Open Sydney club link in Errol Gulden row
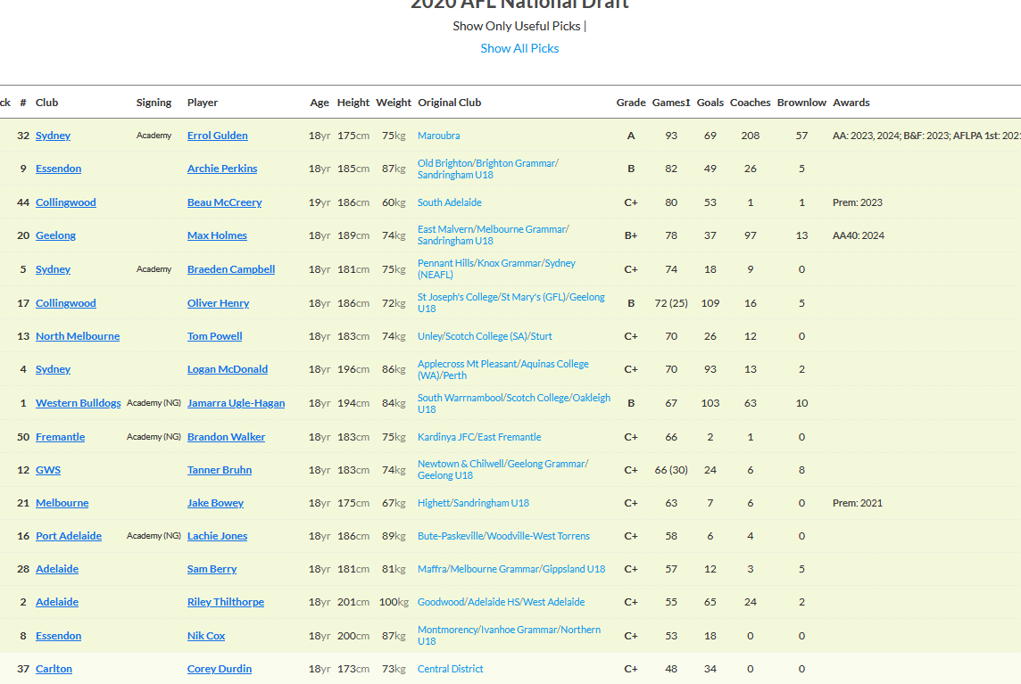Viewport: 1021px width, 684px height. pos(53,136)
